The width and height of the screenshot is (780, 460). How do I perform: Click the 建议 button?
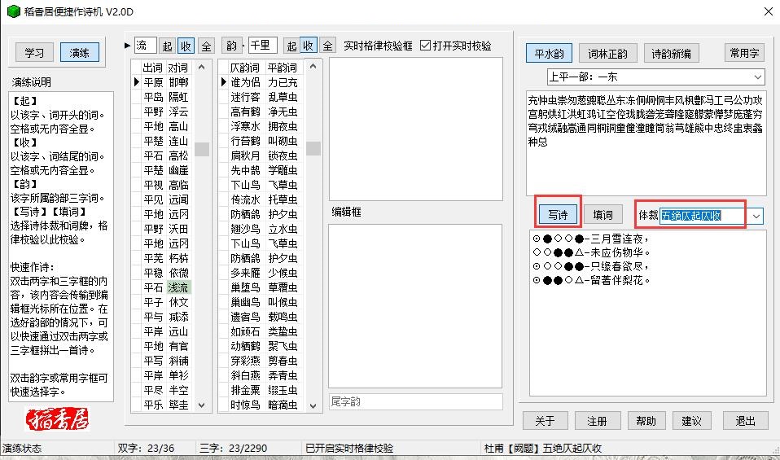[691, 421]
